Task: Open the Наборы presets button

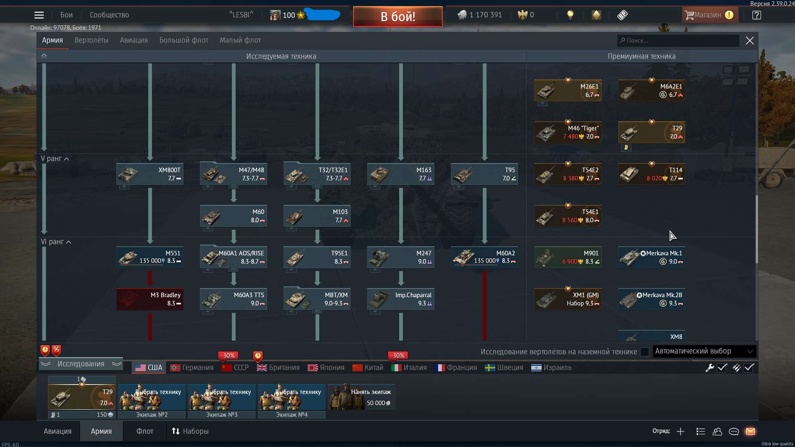Action: click(190, 431)
